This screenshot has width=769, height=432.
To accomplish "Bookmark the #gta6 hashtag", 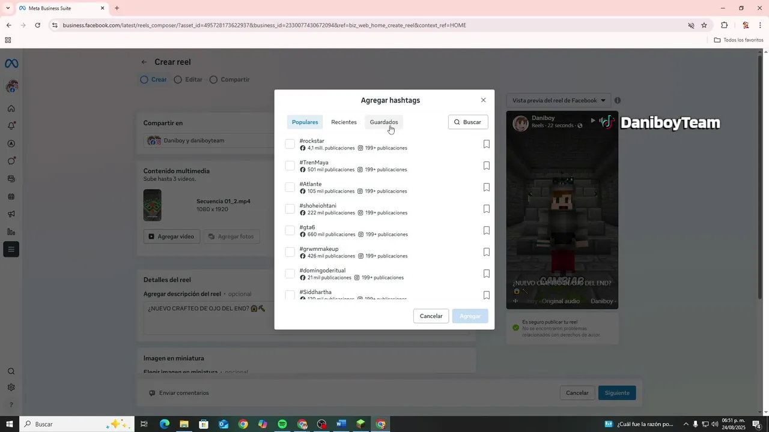I will [487, 230].
